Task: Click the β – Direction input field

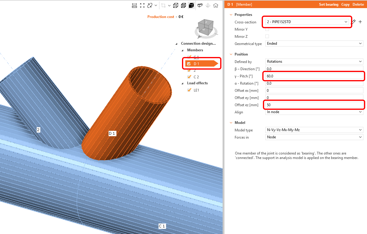Action: 314,69
